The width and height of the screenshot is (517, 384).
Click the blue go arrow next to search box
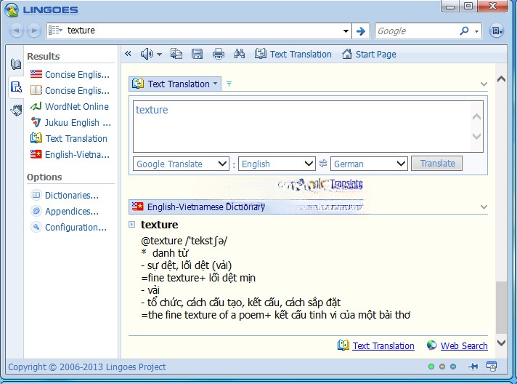click(x=361, y=31)
